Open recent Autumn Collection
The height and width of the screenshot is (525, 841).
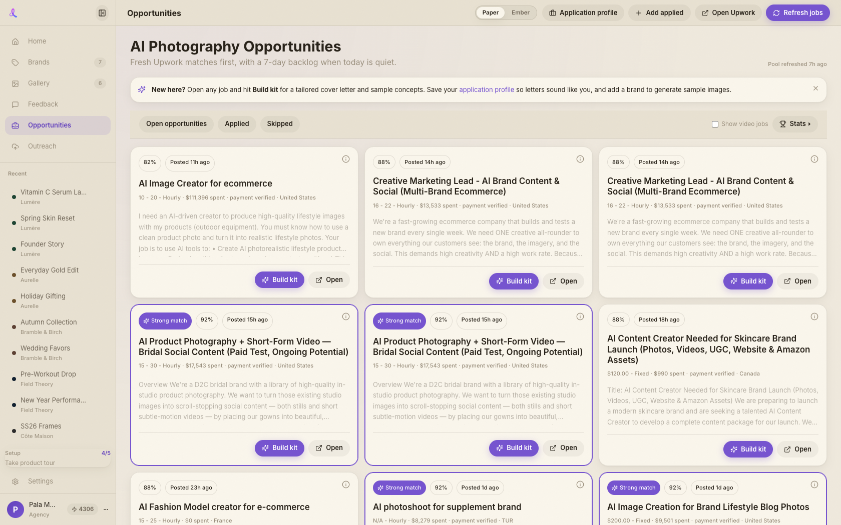pos(58,326)
